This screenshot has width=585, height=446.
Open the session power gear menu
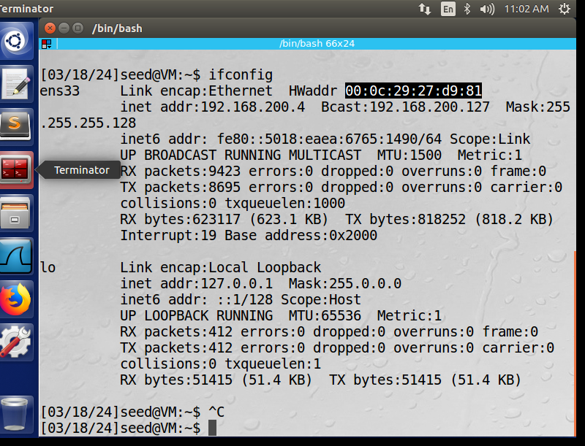[x=565, y=9]
